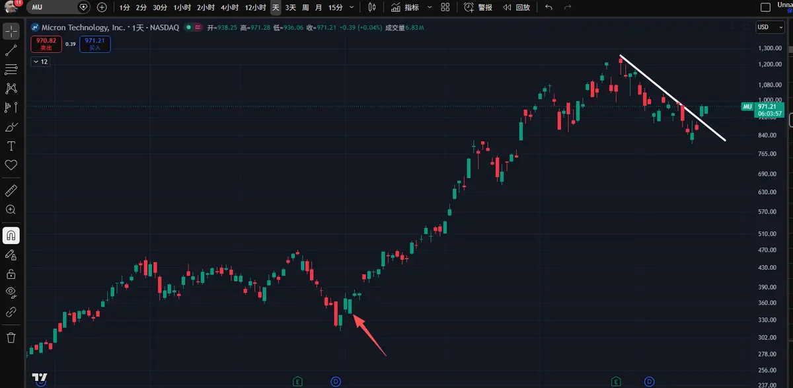
Task: Open the user profile avatar menu
Action: tap(11, 7)
